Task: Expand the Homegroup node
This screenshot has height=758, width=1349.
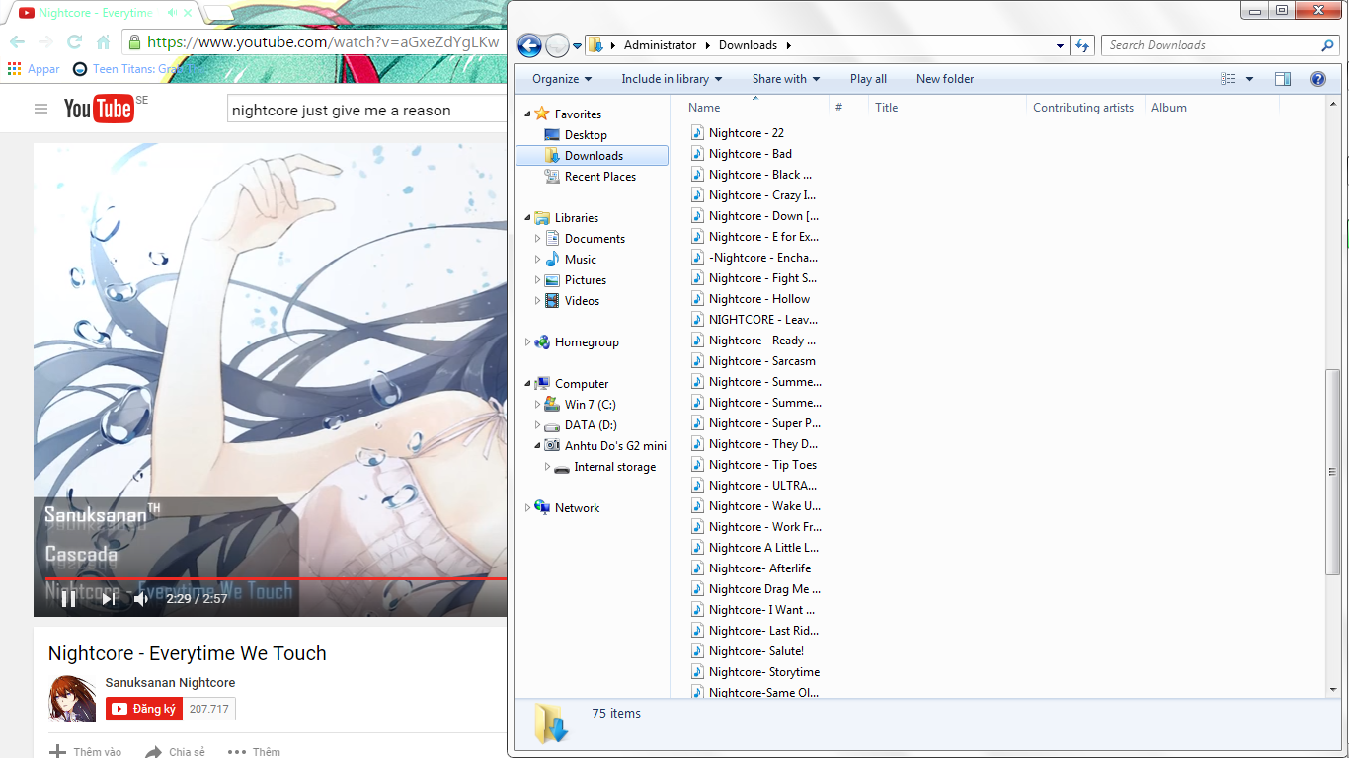Action: tap(527, 342)
